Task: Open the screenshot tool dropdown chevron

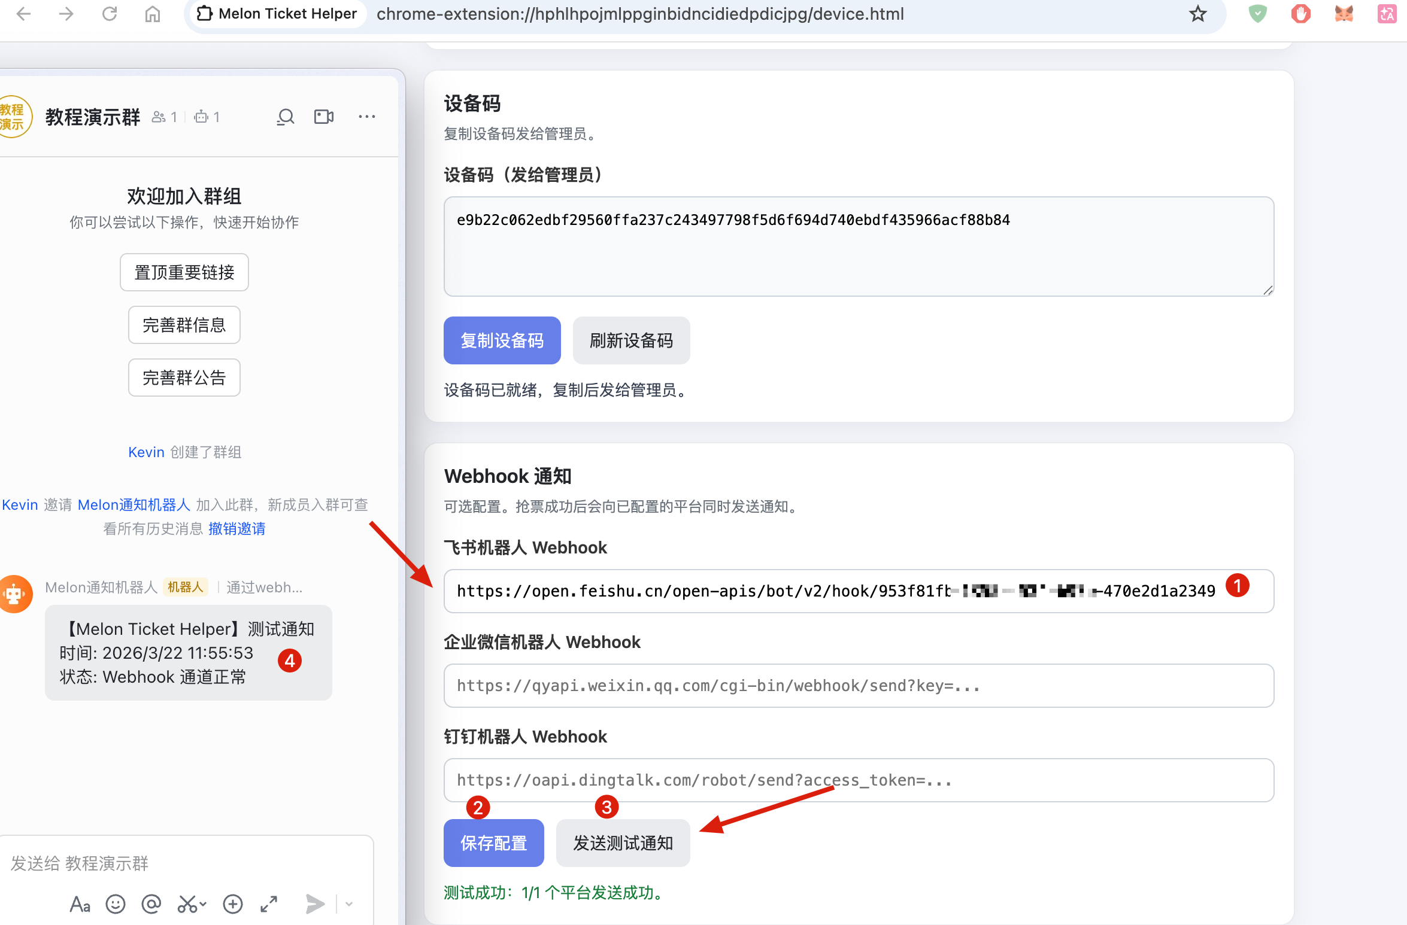Action: (x=203, y=904)
